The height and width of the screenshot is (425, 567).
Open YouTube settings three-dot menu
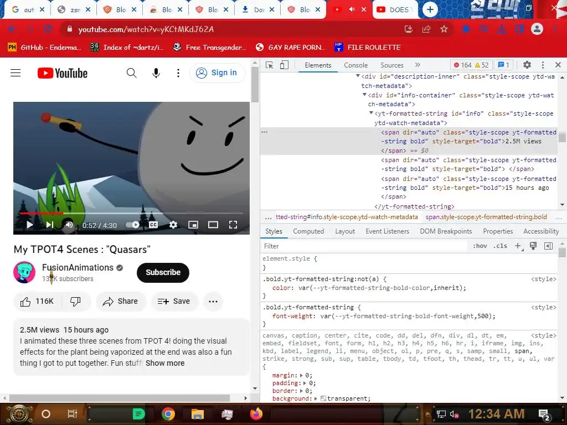[178, 73]
